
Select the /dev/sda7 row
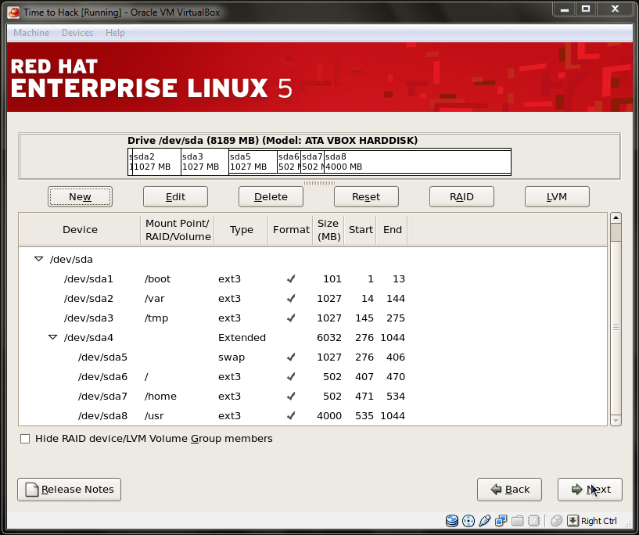tap(313, 396)
